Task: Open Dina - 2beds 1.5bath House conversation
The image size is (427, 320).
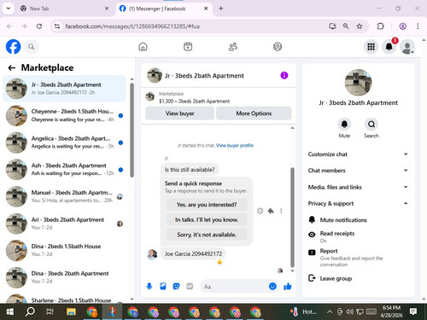Action: coord(65,250)
